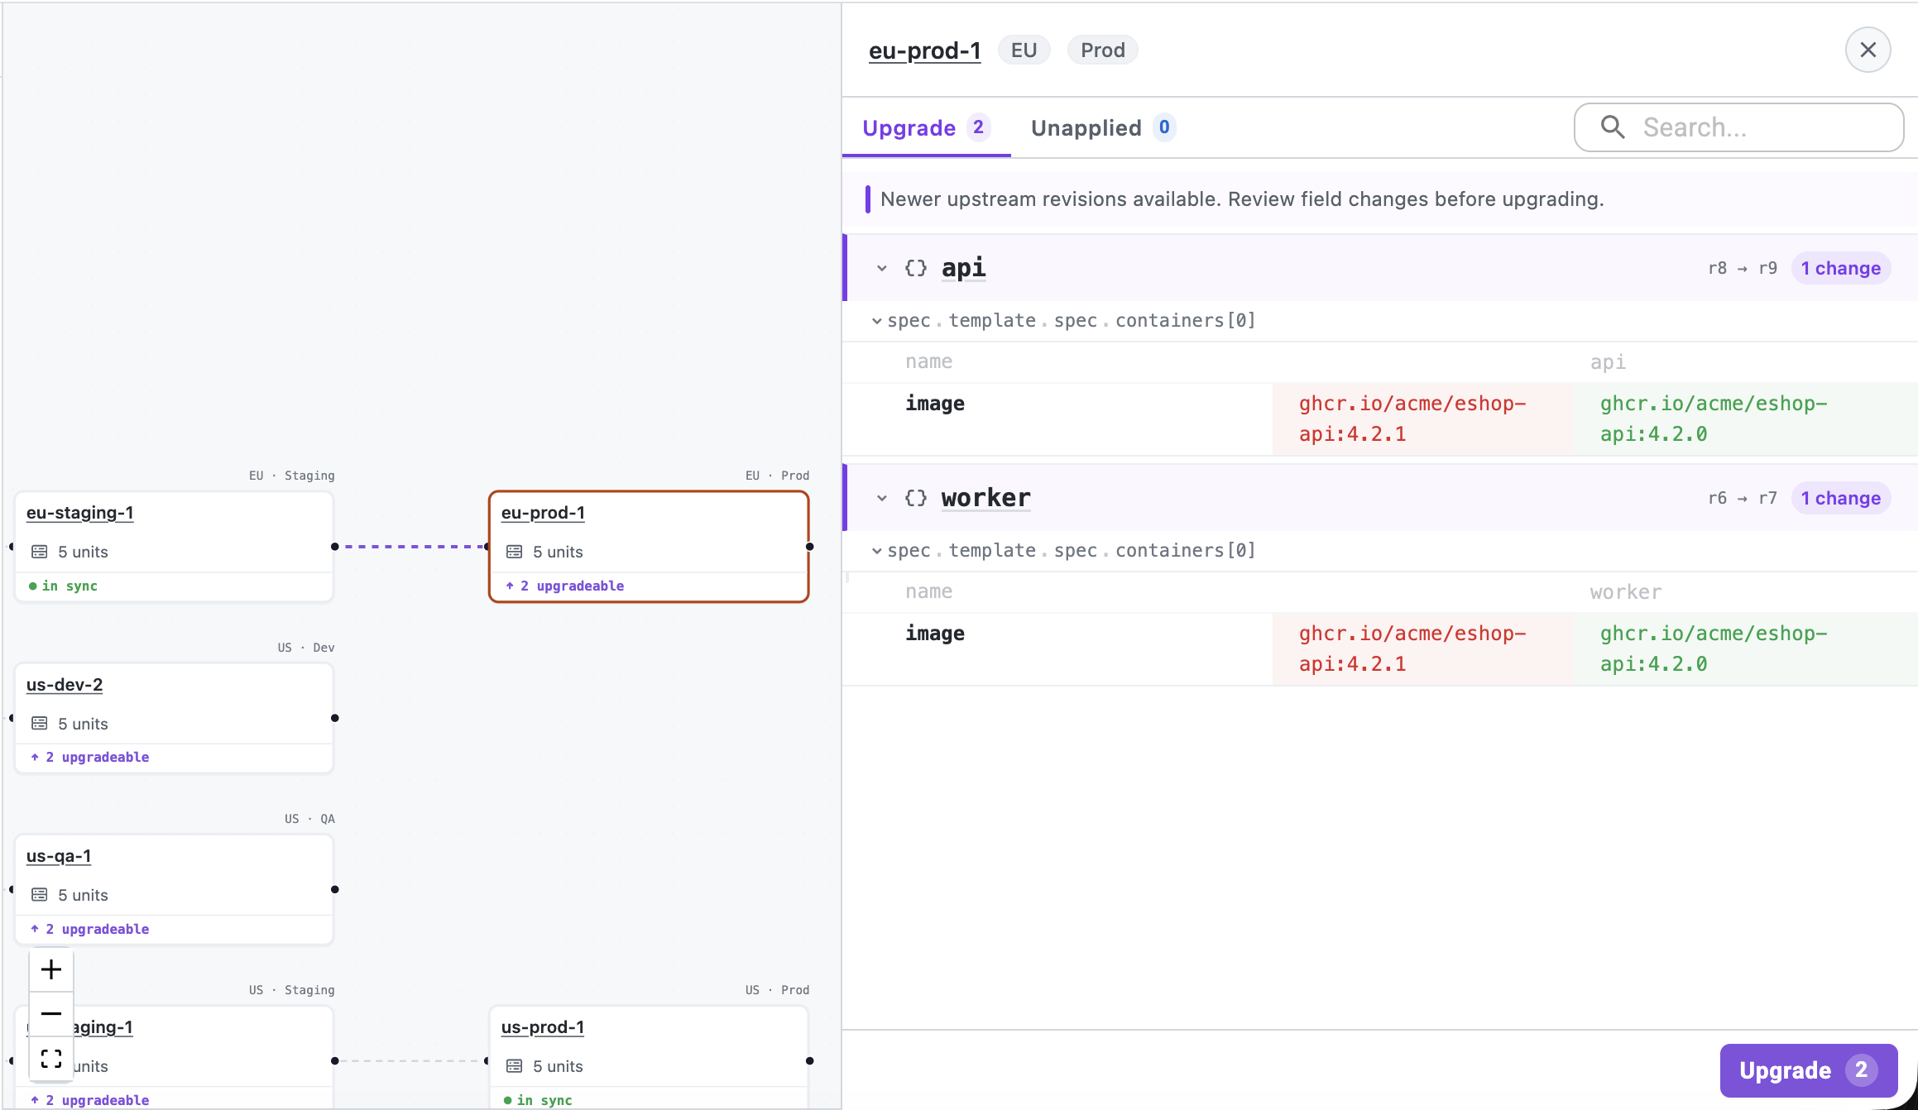The height and width of the screenshot is (1110, 1918).
Task: Click the 1 change pill for worker
Action: coord(1840,497)
